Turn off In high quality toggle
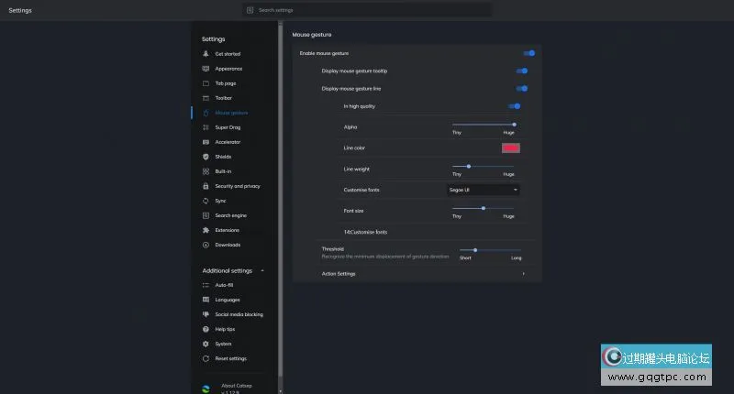The width and height of the screenshot is (734, 394). (x=514, y=106)
